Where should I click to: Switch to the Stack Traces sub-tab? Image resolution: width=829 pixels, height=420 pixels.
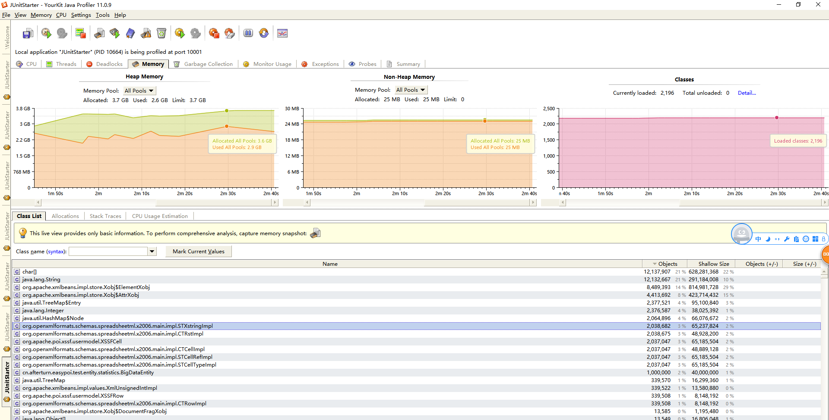pyautogui.click(x=105, y=216)
